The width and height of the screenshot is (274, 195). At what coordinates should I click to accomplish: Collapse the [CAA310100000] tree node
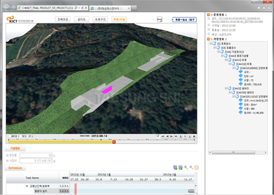(x=233, y=68)
